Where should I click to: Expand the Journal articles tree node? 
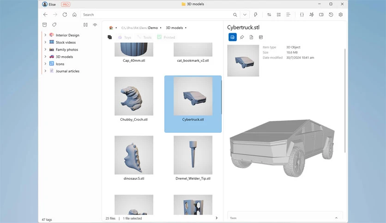tap(45, 71)
